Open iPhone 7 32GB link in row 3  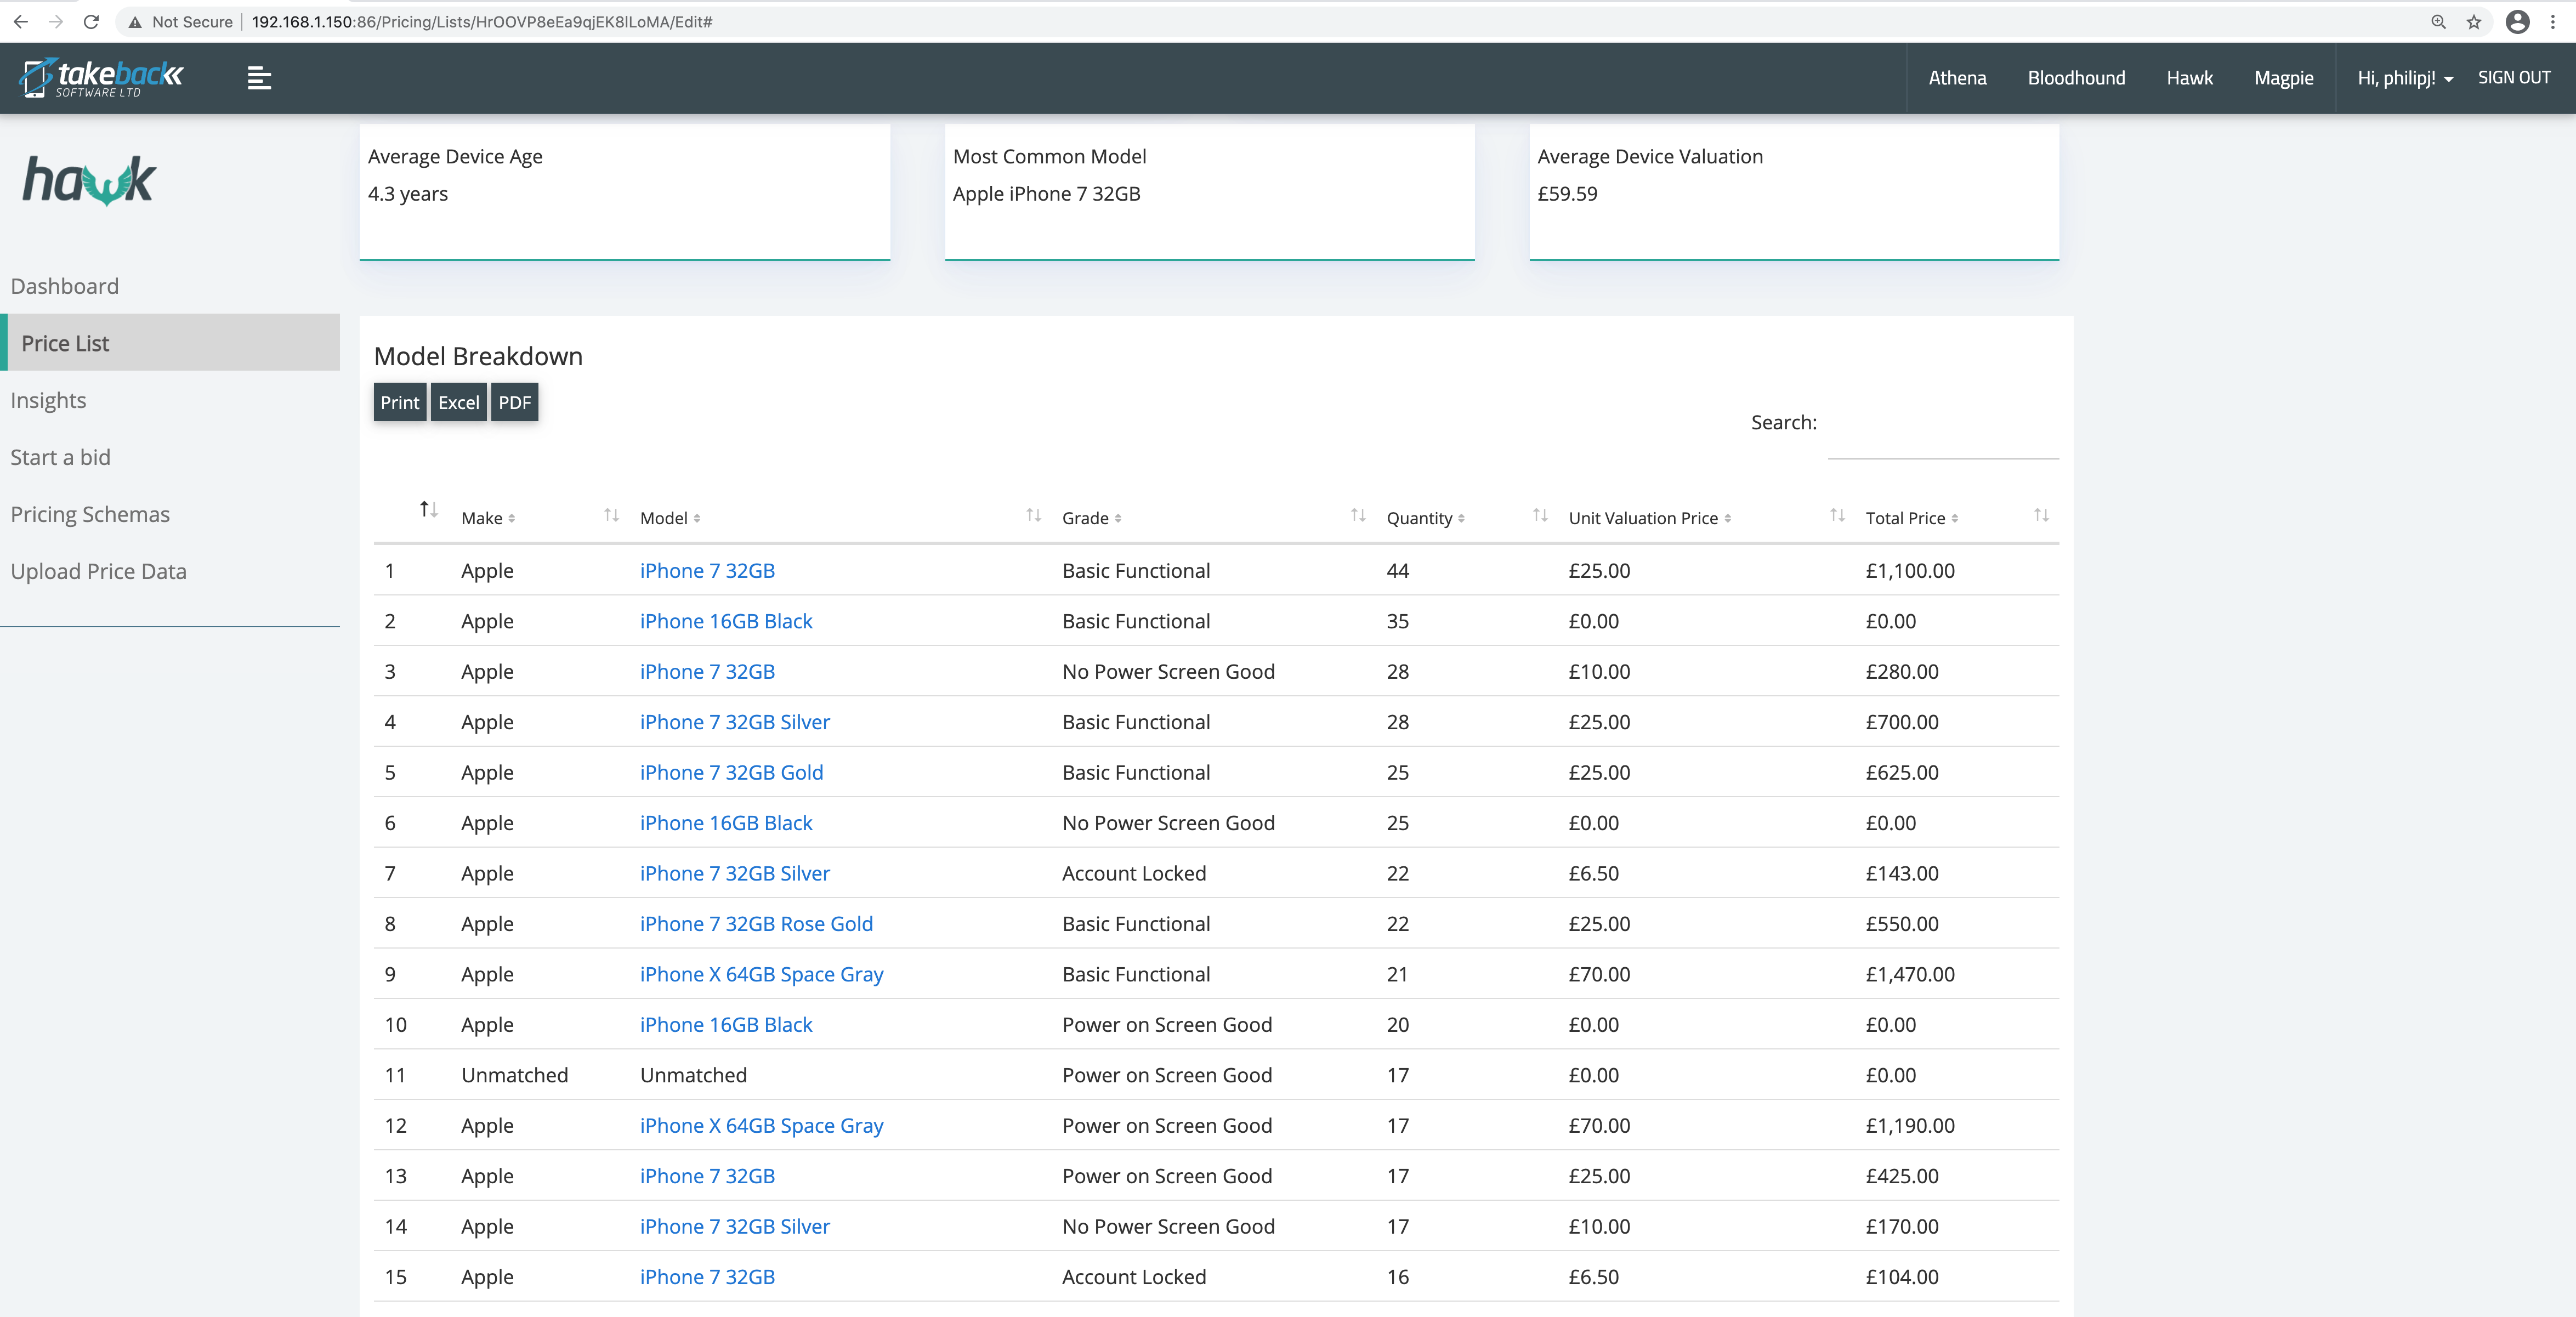coord(707,672)
